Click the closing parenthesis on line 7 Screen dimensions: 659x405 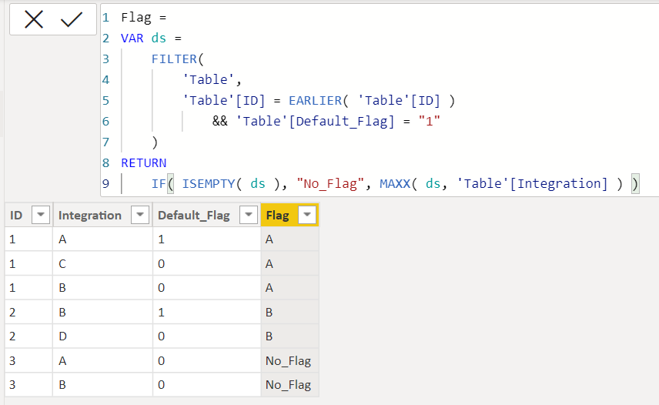click(155, 142)
